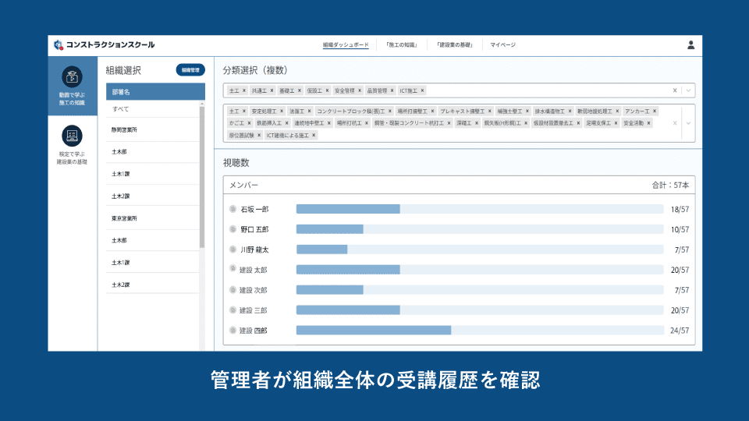Remove the 安定処理工 tag
The image size is (749, 421).
pos(282,111)
